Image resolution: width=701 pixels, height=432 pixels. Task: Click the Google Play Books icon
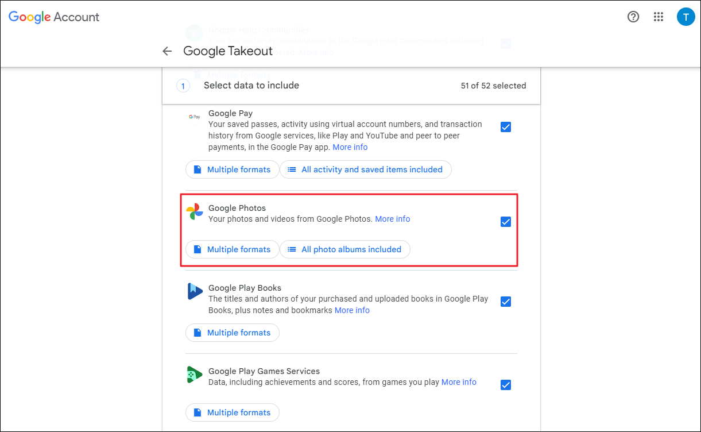click(x=195, y=291)
